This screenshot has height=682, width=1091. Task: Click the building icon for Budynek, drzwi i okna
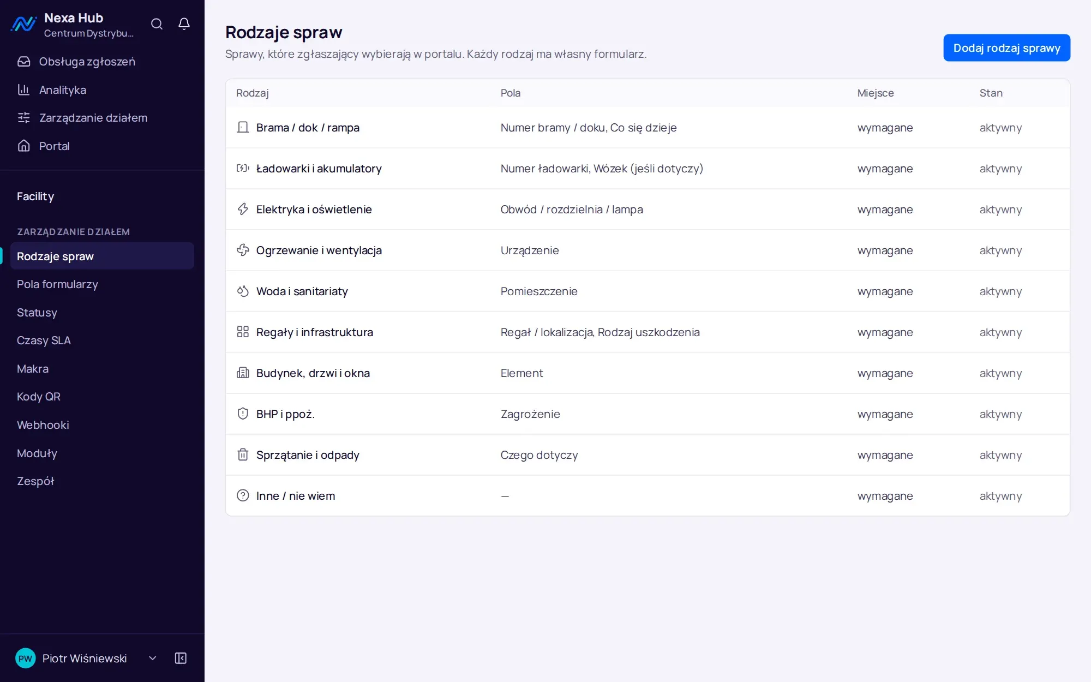click(243, 373)
